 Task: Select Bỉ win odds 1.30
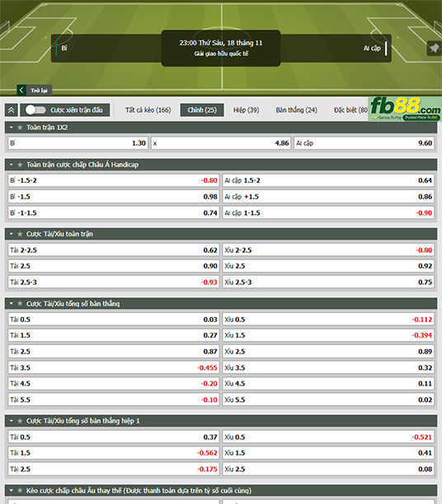[78, 143]
